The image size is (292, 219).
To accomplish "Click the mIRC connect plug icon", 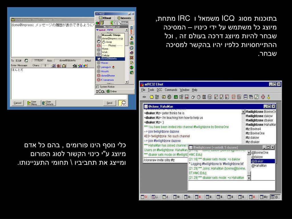I will 144,97.
